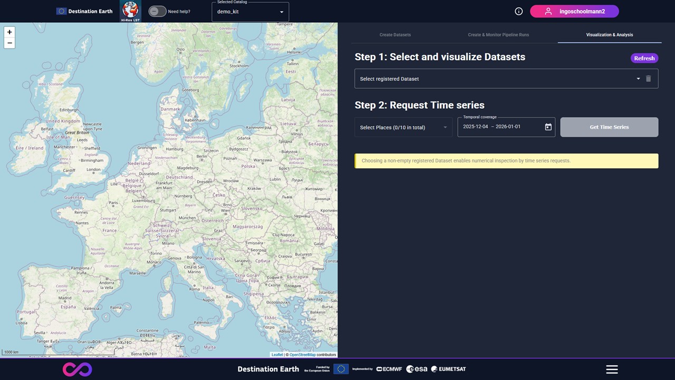Click the Hi-Res LST globe logo
Viewport: 675px width, 380px height.
130,11
